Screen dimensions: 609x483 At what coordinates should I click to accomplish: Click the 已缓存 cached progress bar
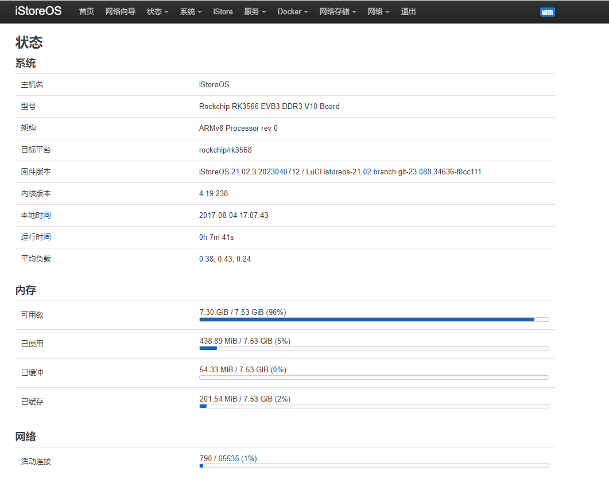point(374,406)
